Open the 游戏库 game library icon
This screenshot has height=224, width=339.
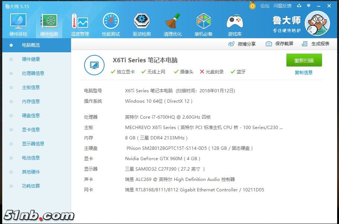(234, 22)
